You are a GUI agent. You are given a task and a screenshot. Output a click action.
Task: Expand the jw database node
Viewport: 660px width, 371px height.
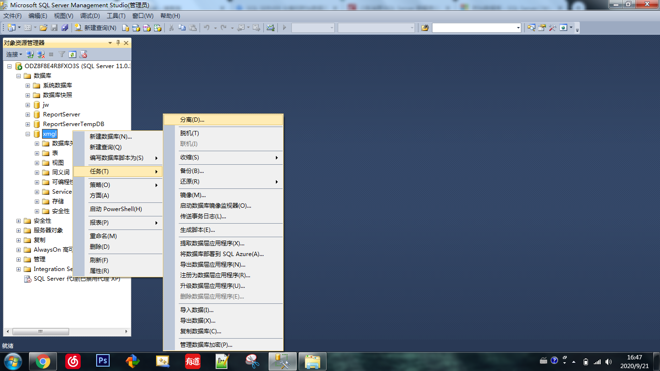[x=28, y=105]
